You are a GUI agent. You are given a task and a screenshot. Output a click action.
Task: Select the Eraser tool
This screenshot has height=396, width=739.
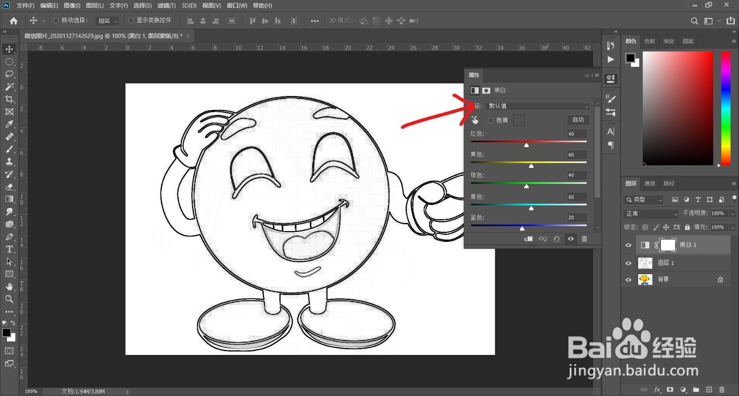tap(9, 187)
